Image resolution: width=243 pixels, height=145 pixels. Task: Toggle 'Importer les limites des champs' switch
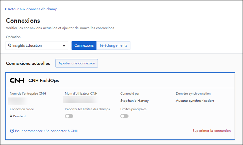coord(69,116)
